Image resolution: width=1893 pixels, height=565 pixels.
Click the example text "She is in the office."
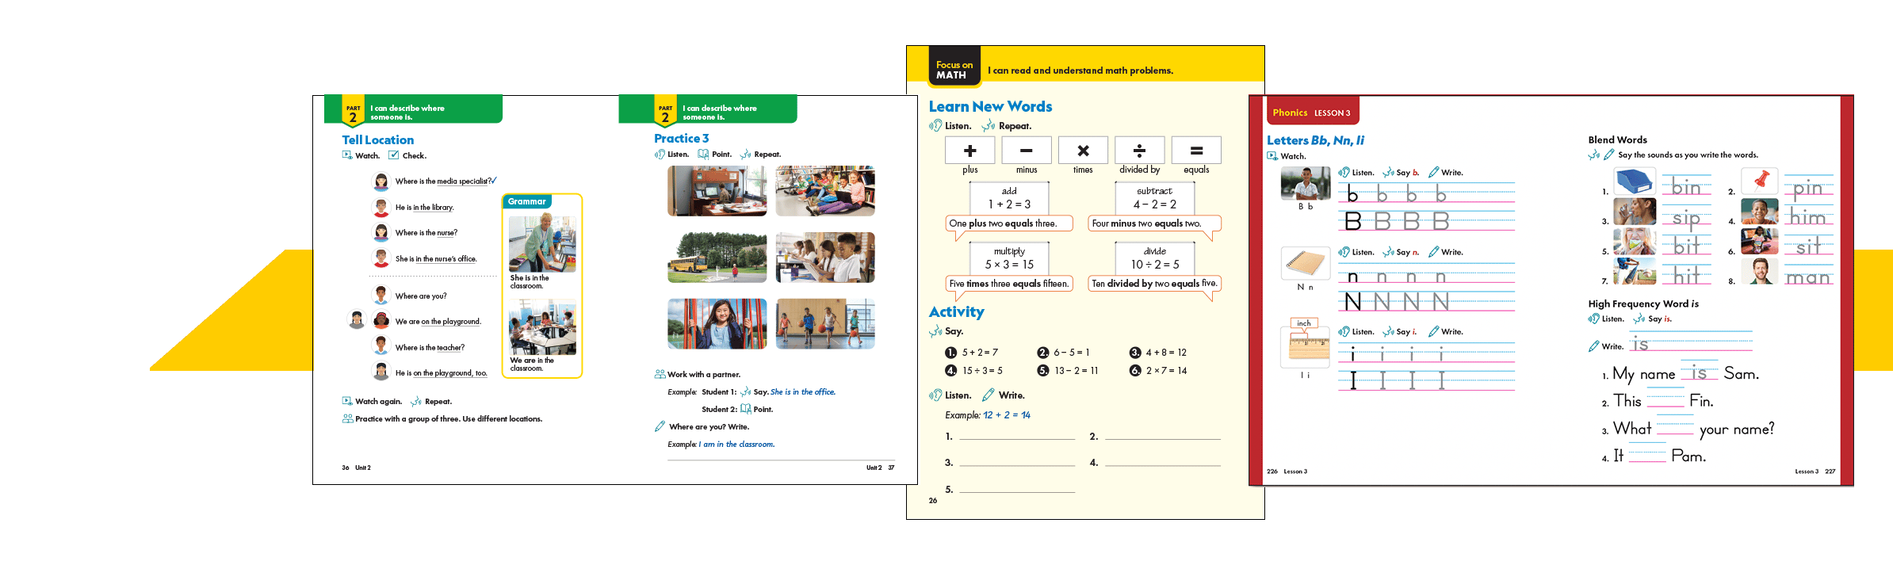click(x=803, y=392)
